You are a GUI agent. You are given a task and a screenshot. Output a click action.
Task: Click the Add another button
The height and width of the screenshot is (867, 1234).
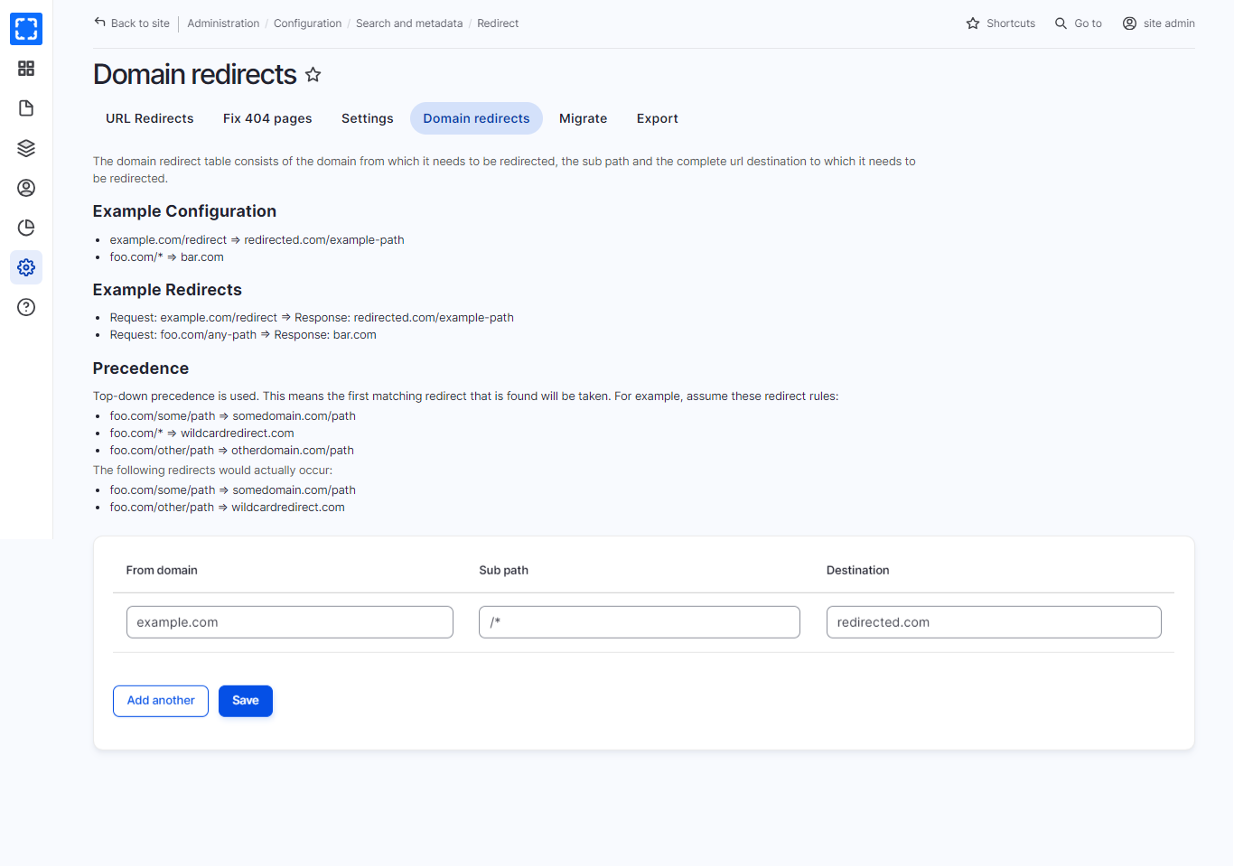coord(161,701)
